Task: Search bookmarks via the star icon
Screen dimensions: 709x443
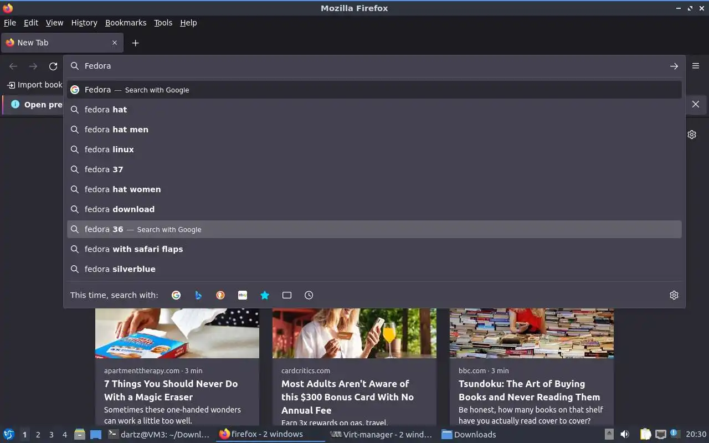Action: tap(265, 295)
